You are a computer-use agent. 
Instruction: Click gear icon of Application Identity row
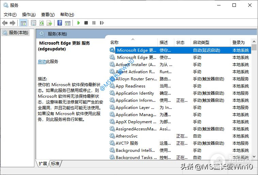pos(112,93)
